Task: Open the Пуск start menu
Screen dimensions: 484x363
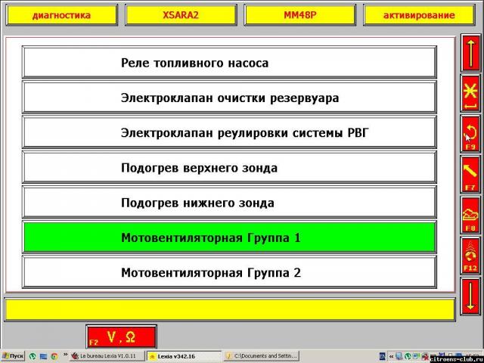Action: [12, 356]
